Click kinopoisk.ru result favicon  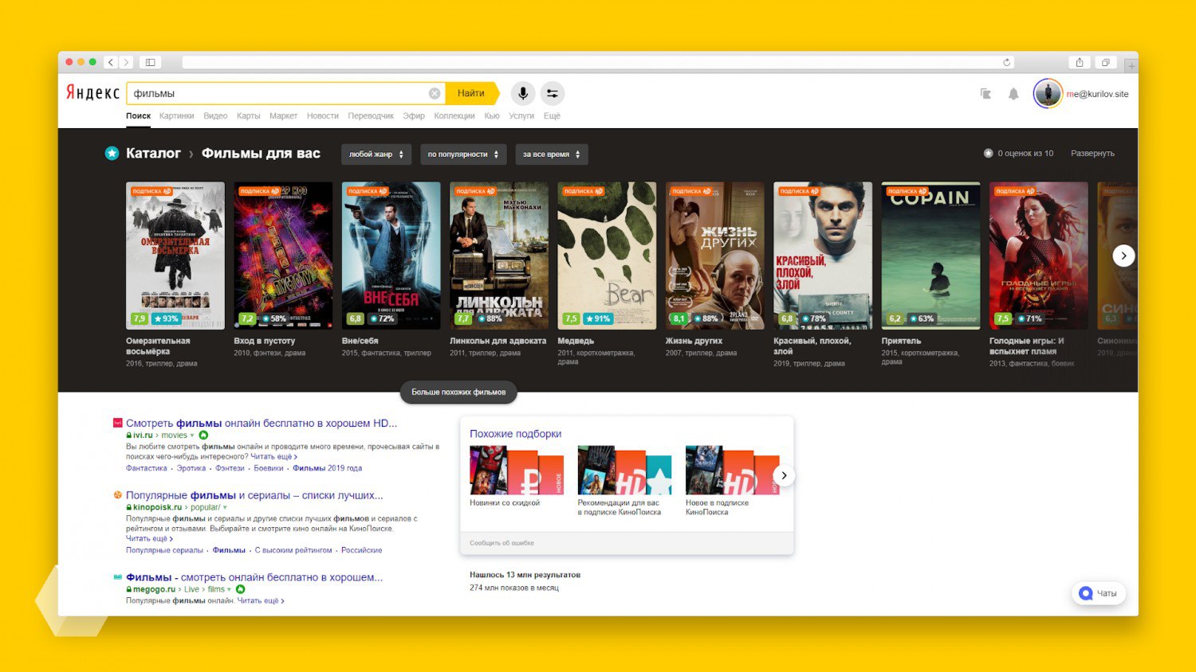117,494
